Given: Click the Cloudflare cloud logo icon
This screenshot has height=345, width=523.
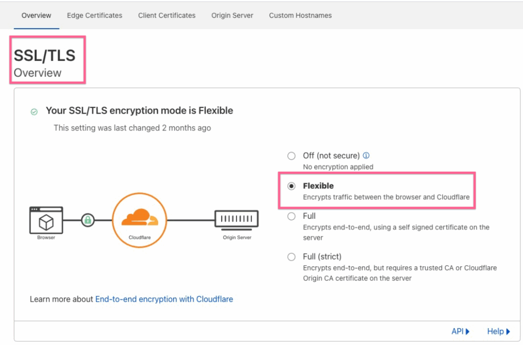Looking at the screenshot, I should coord(139,219).
